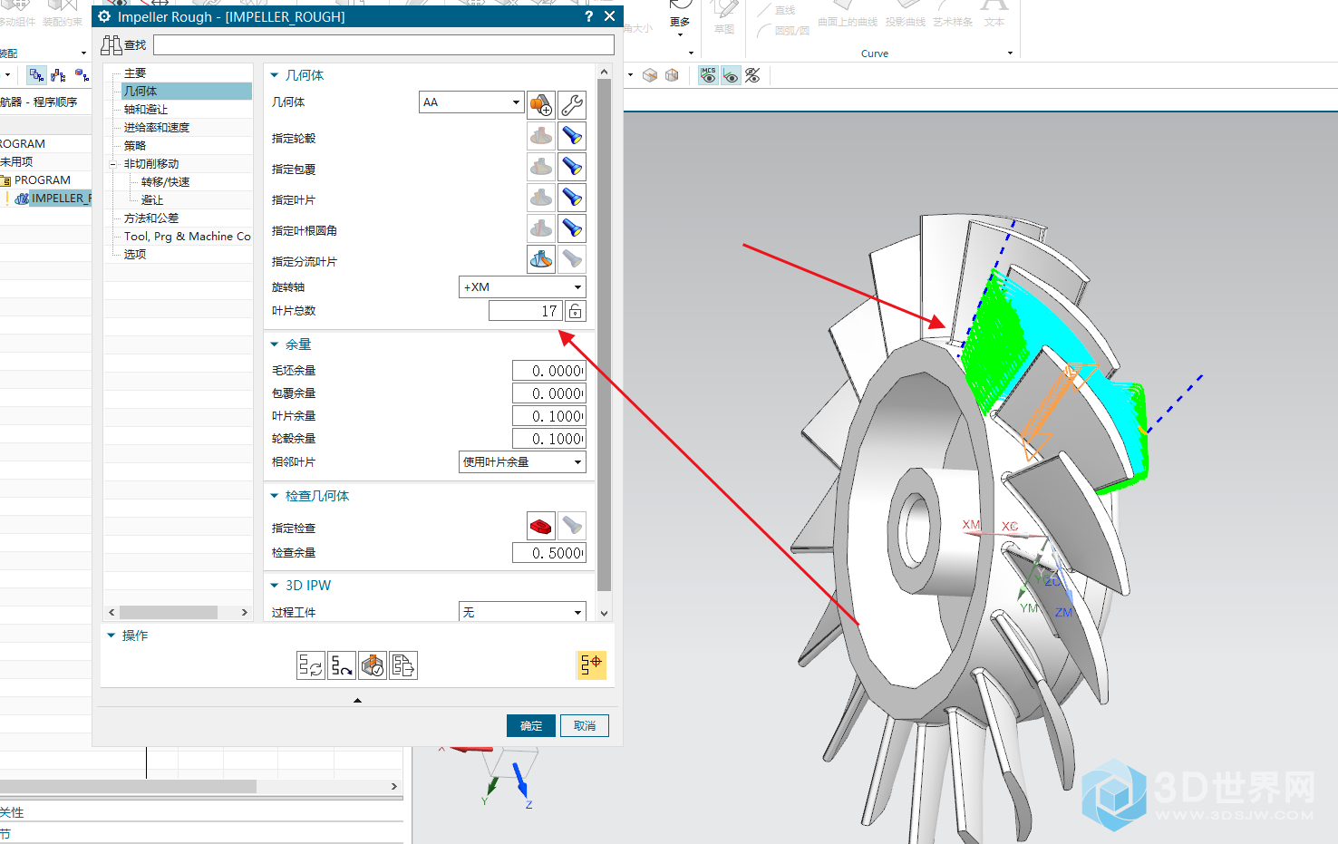Select 主要 in the left tree
The image size is (1338, 844).
coord(135,73)
